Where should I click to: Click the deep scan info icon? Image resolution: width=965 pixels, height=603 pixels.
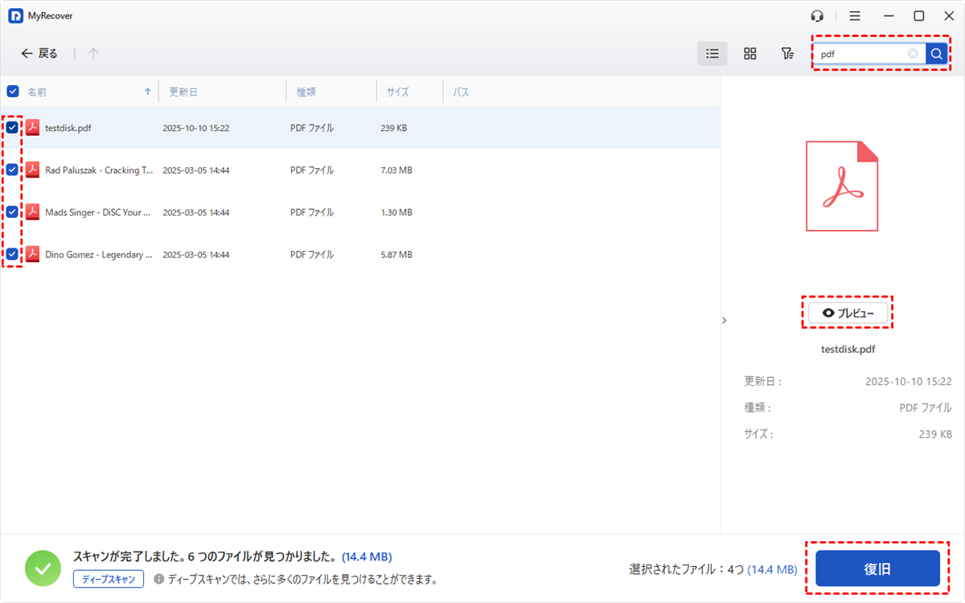click(x=159, y=579)
